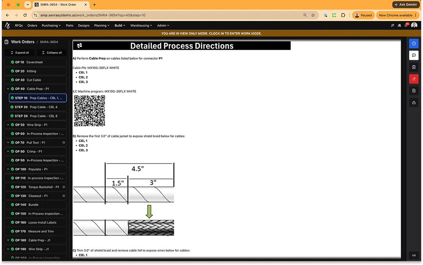423x265 pixels.
Task: Open the Build dropdown menu
Action: (120, 25)
